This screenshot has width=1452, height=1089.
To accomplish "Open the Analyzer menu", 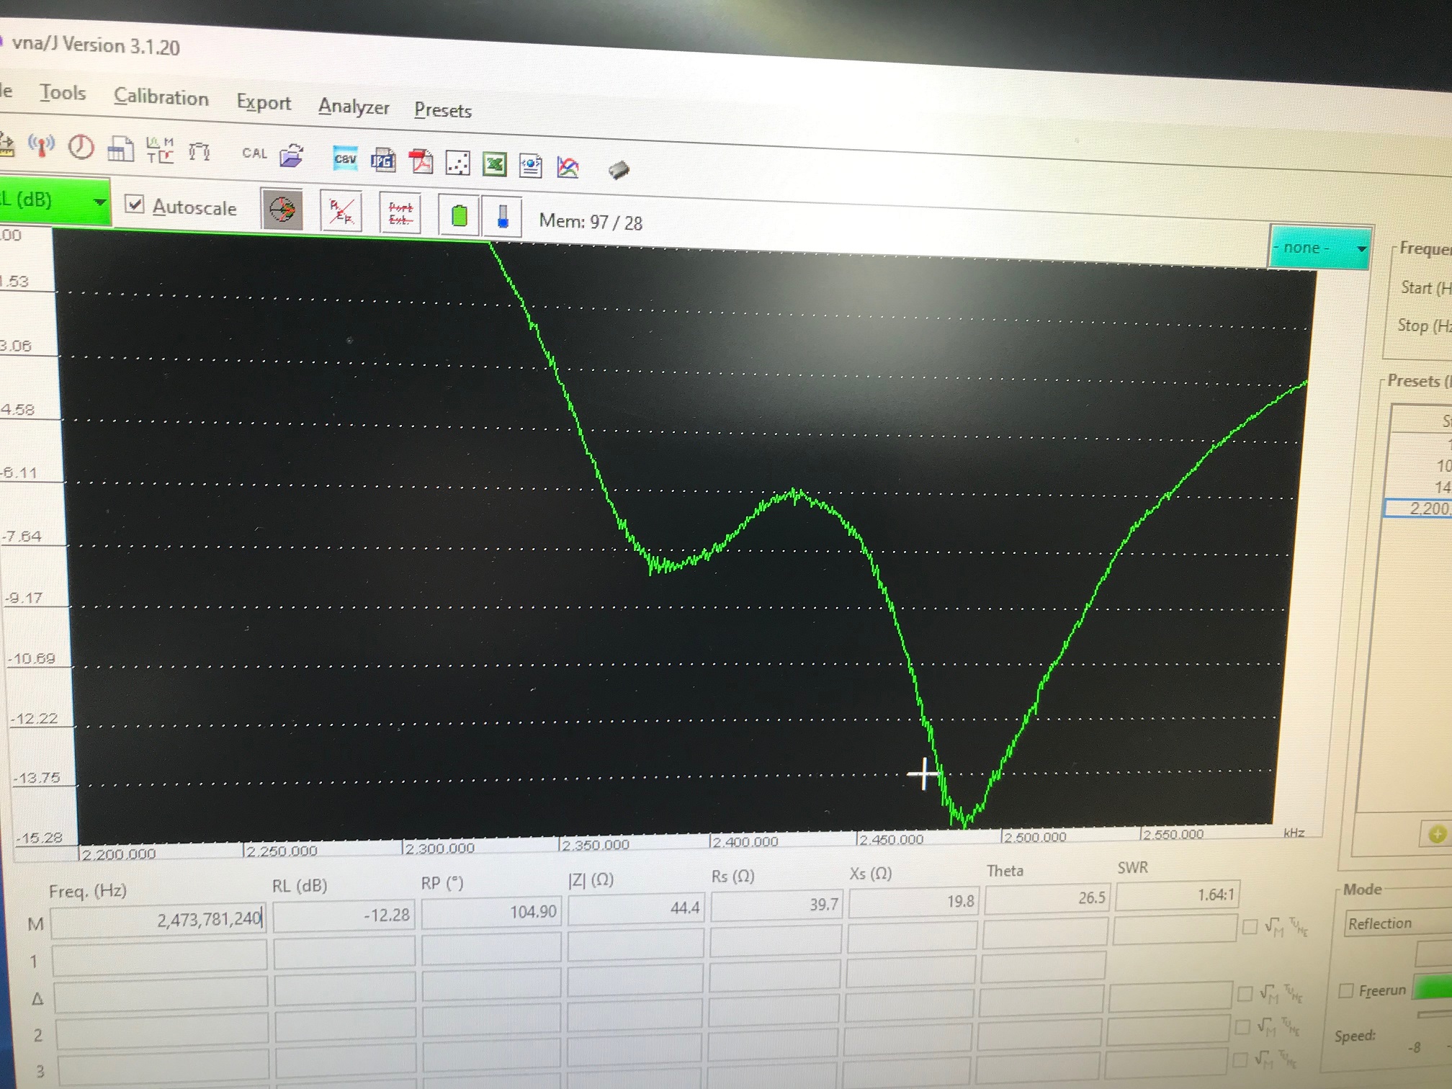I will pyautogui.click(x=354, y=107).
